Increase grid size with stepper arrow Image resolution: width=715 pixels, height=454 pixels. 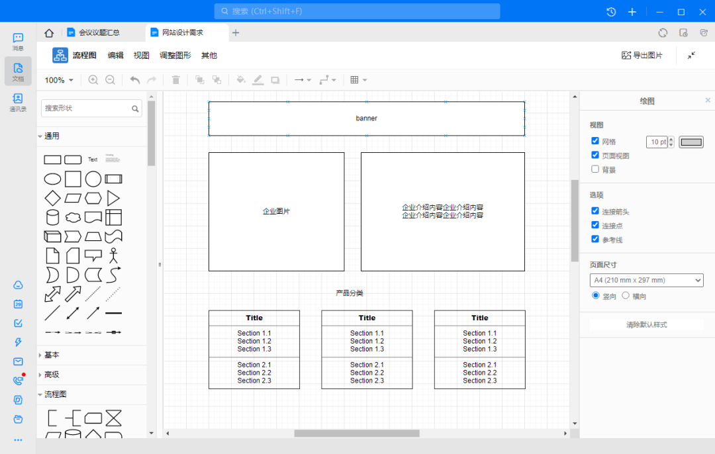671,139
